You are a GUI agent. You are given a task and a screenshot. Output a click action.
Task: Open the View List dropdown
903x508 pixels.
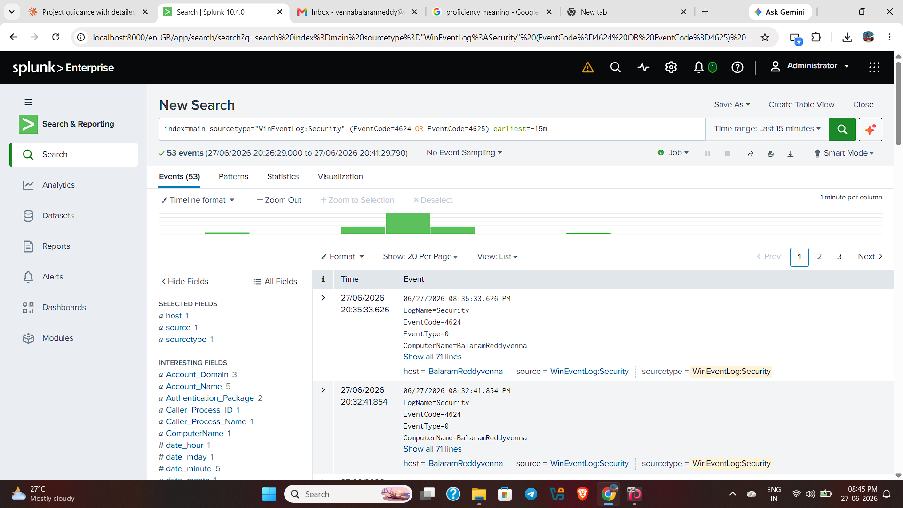coord(497,256)
